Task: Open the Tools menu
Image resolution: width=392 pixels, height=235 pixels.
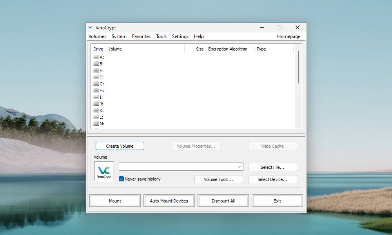Action: [161, 36]
